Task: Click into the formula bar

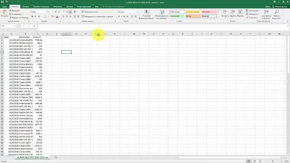Action: (163, 28)
